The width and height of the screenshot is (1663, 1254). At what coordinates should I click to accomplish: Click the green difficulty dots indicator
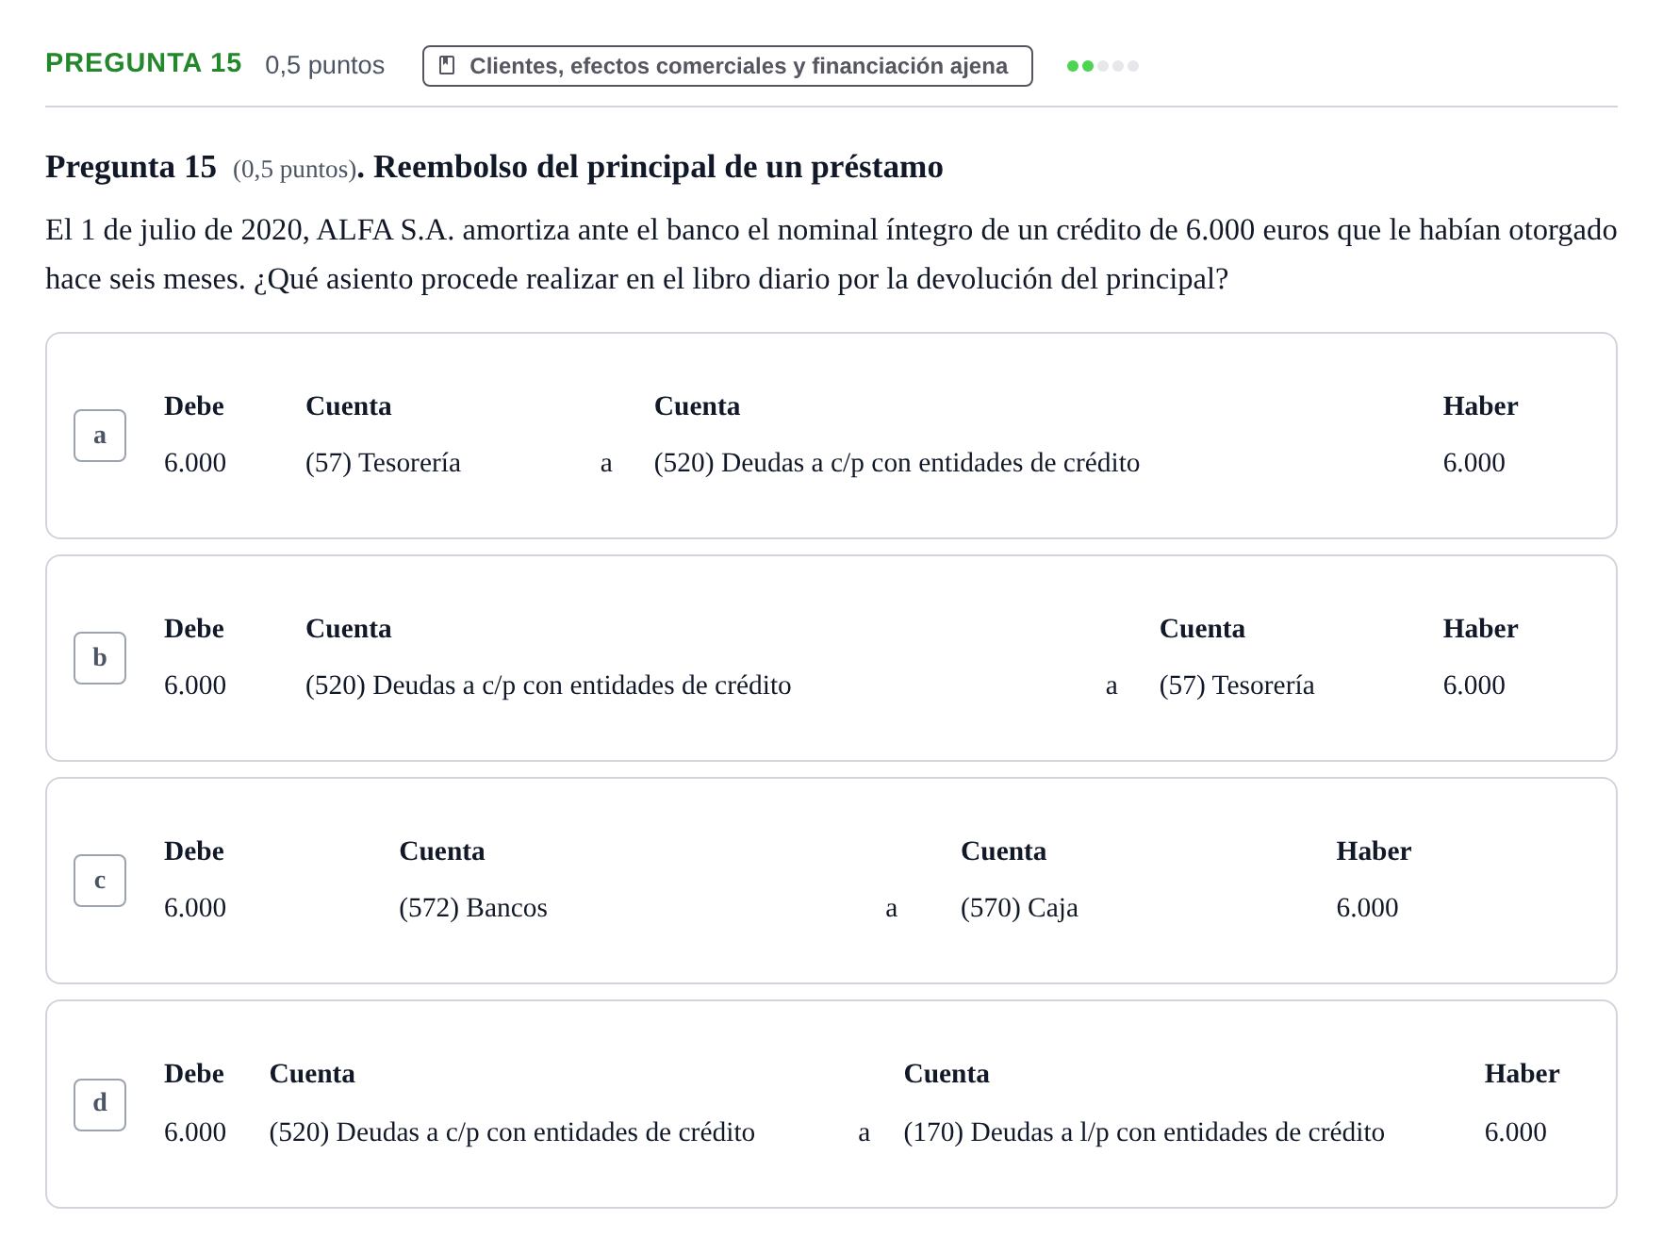point(1103,66)
